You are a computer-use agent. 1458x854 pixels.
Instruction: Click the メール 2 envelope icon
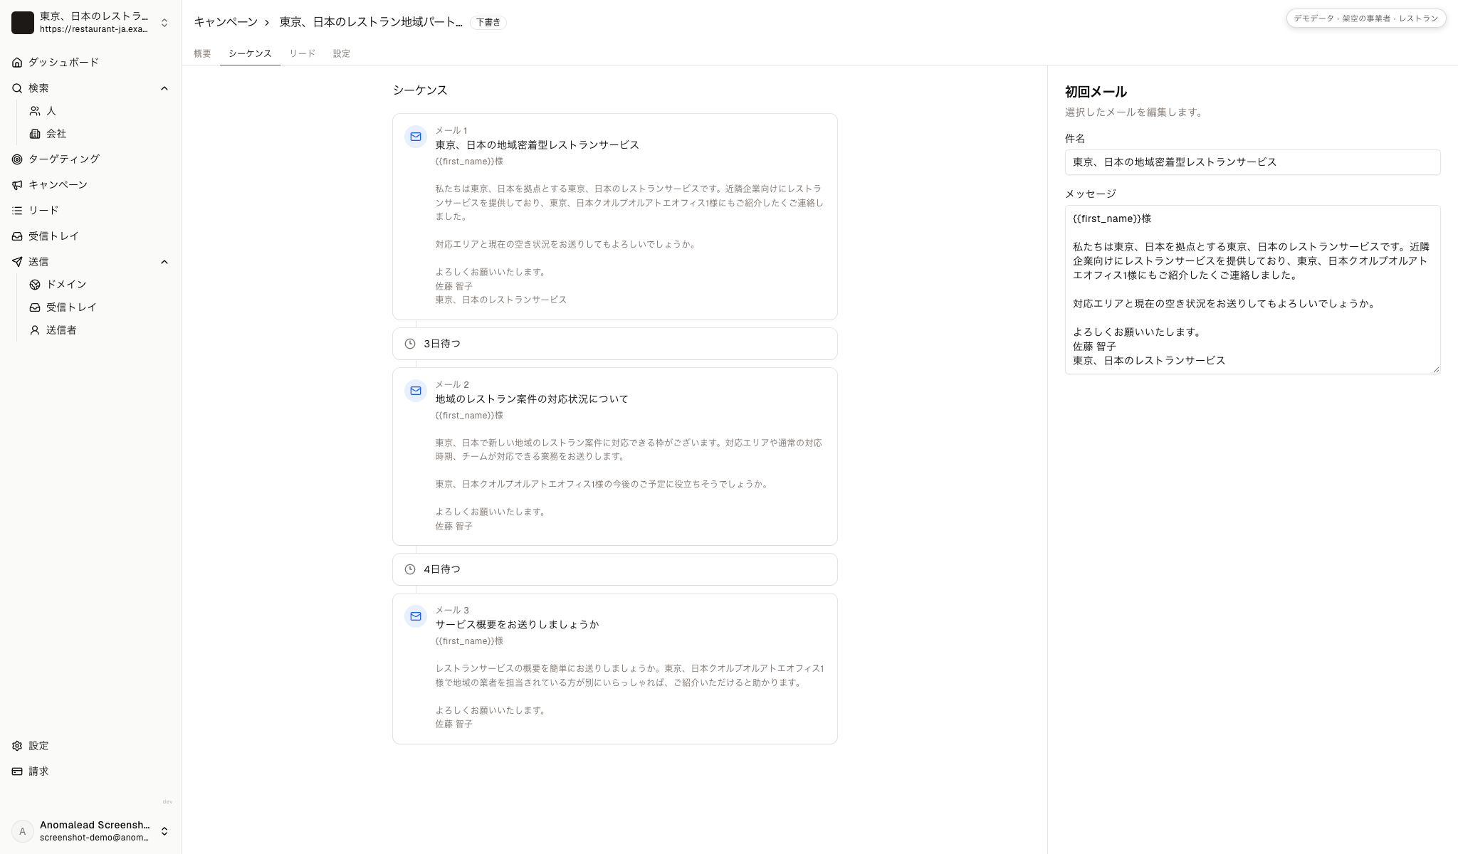point(416,391)
